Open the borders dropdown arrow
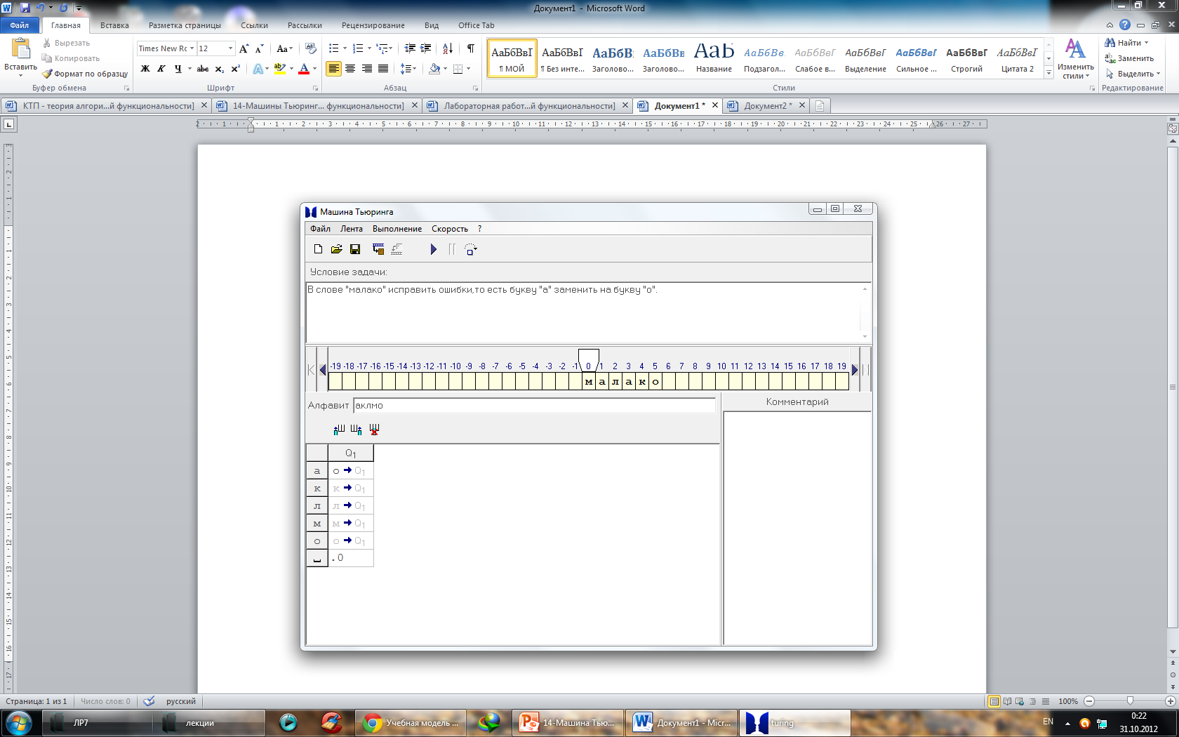1179x737 pixels. click(x=468, y=69)
